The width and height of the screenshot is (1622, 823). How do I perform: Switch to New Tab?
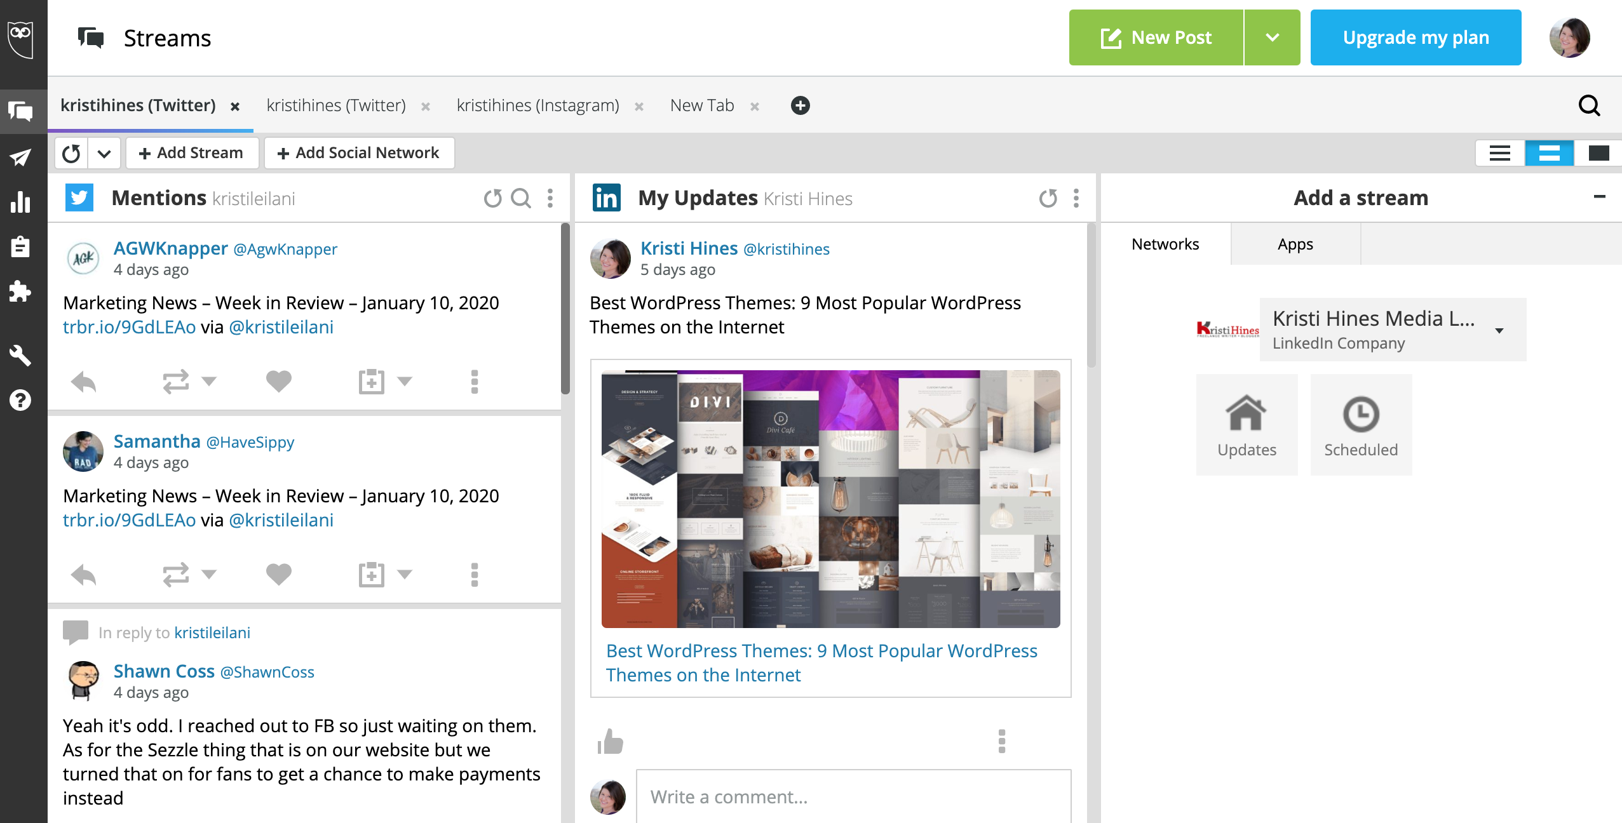point(702,105)
